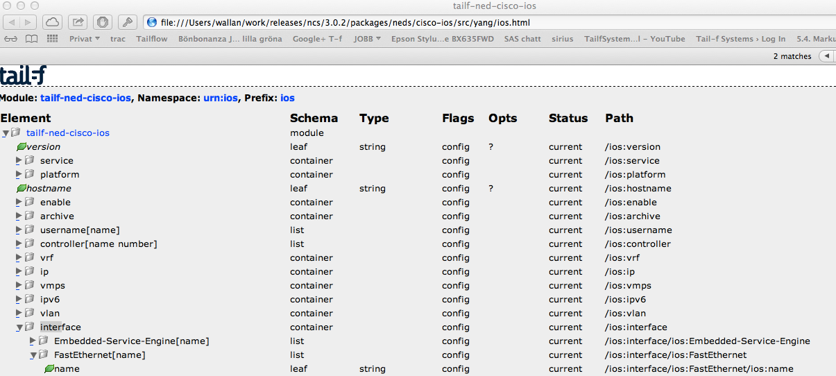Viewport: 836px width, 376px height.
Task: Click the iCloud tabs toolbar icon
Action: click(x=53, y=22)
